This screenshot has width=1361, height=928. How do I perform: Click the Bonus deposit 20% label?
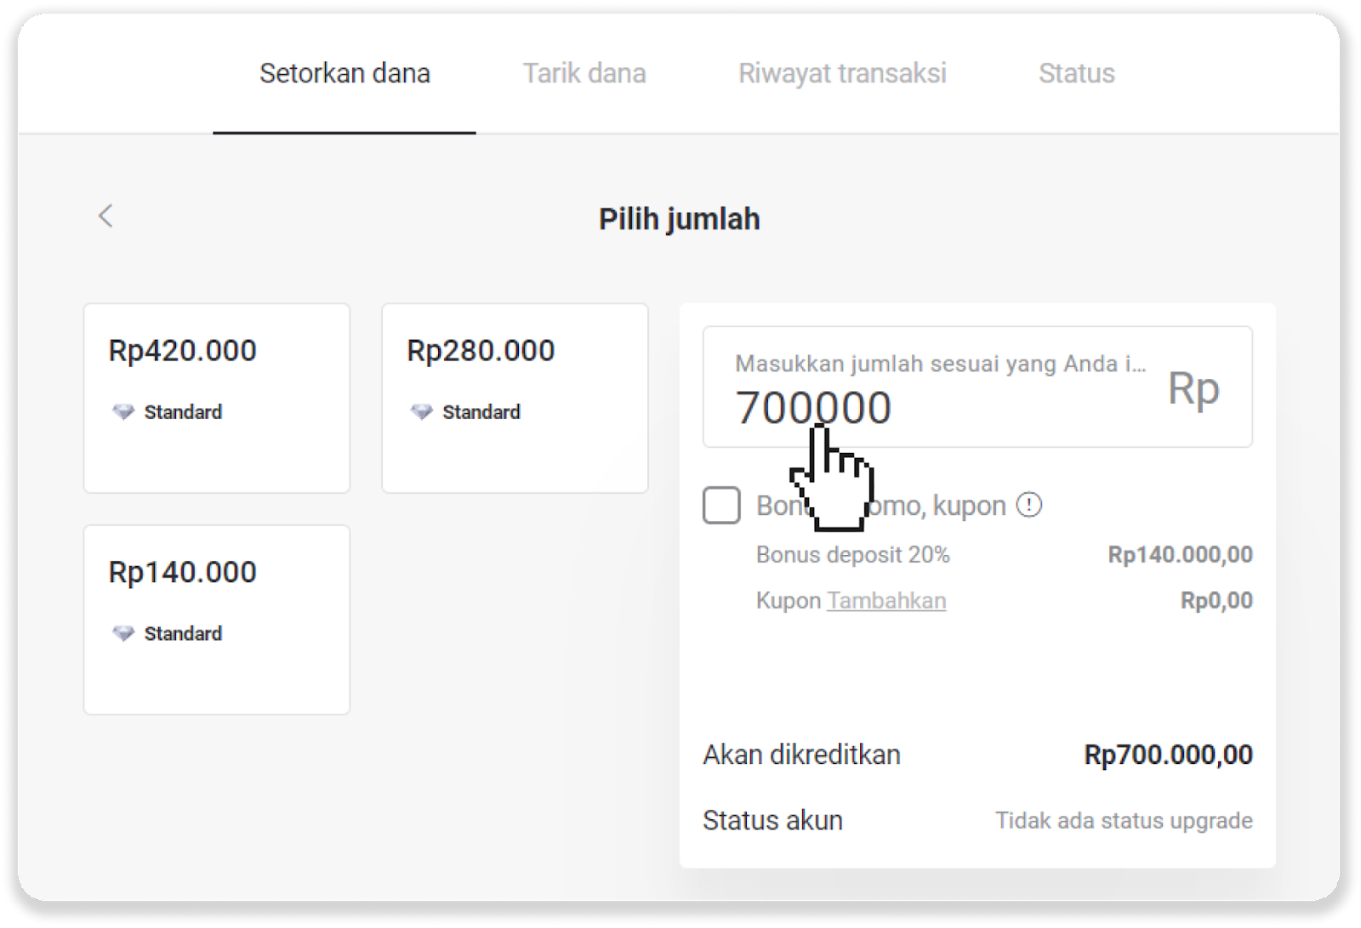coord(852,555)
